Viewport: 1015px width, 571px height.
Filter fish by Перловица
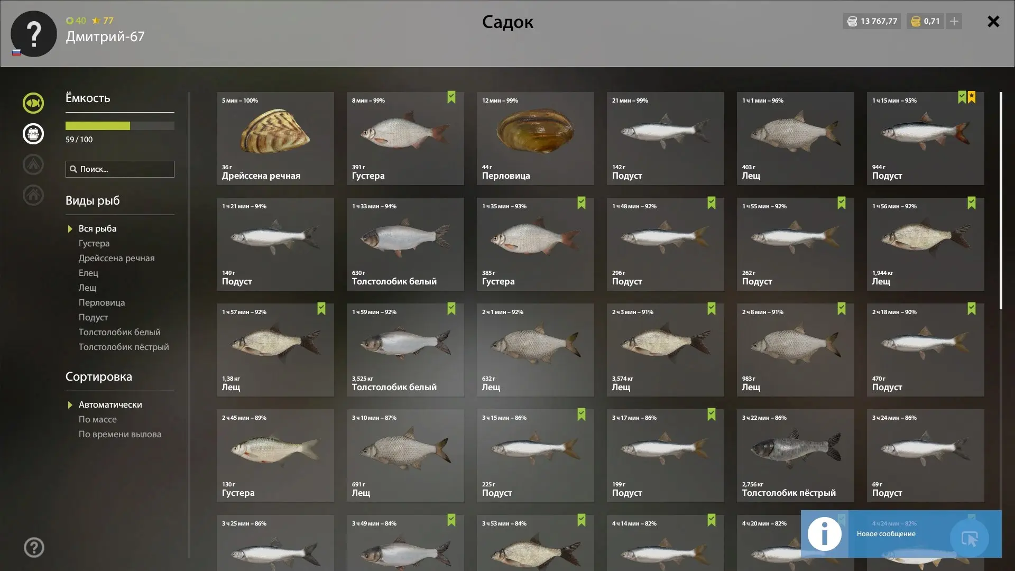(x=101, y=302)
